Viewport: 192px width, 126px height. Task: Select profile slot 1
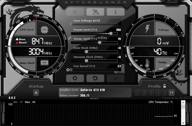tap(137, 93)
